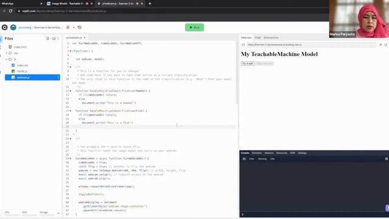Viewport: 389px width, 219px height.
Task: Select the Elements devtools tab
Action: [256, 153]
